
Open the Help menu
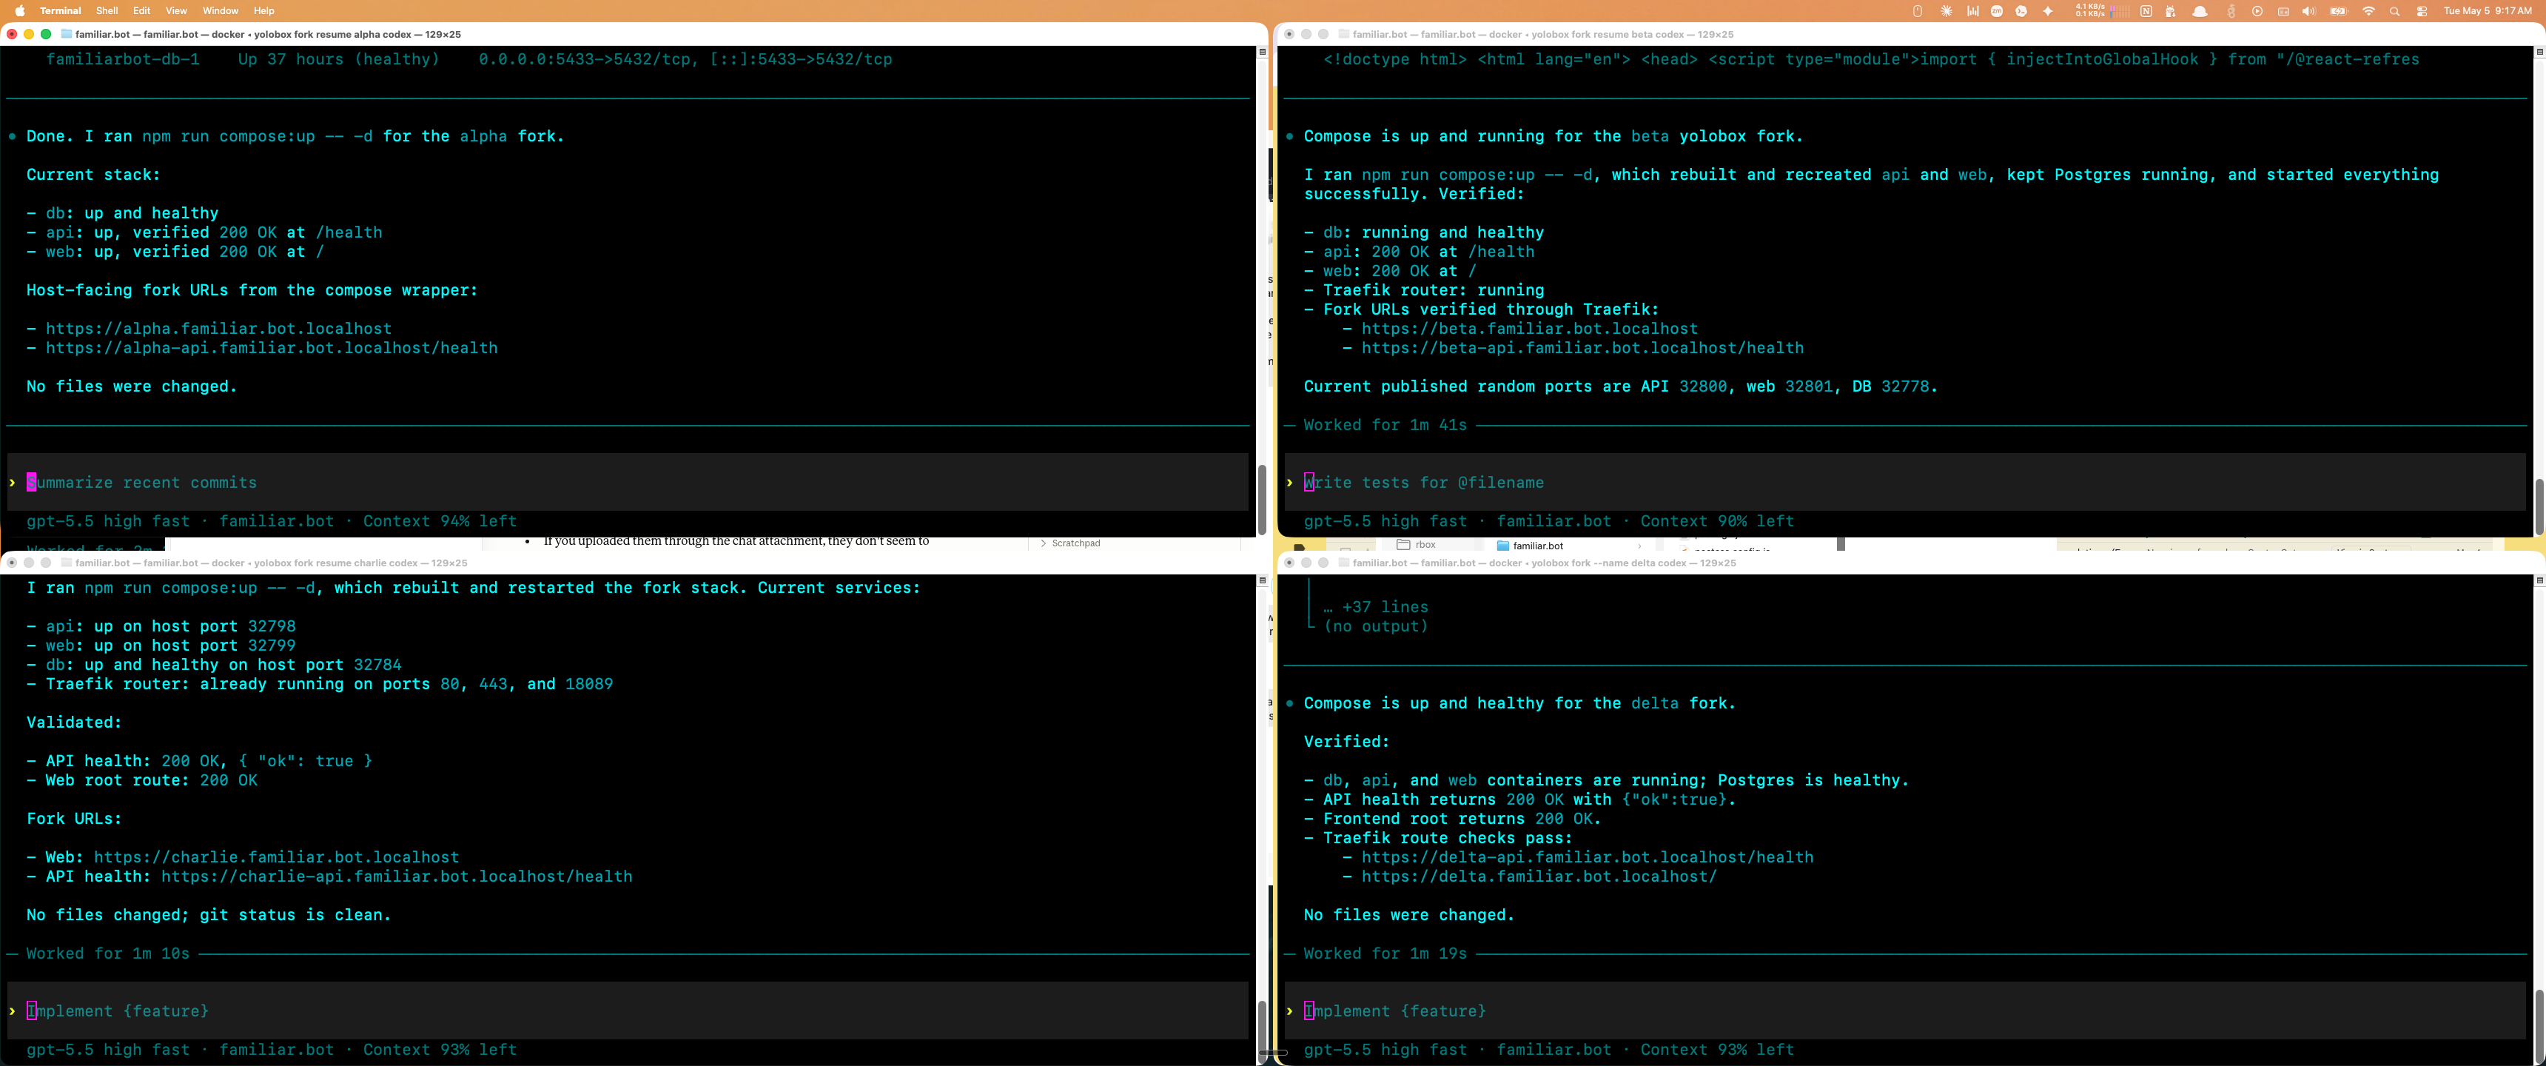coord(264,11)
